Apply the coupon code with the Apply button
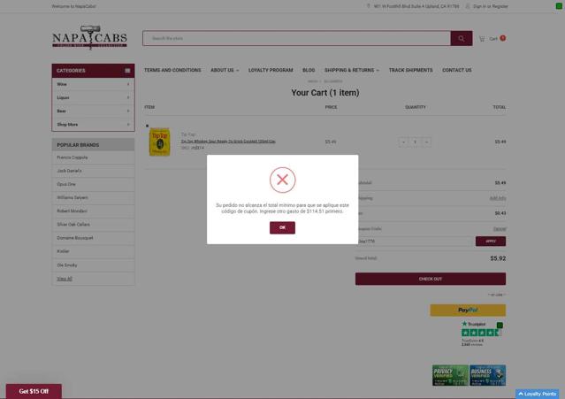 coord(491,242)
